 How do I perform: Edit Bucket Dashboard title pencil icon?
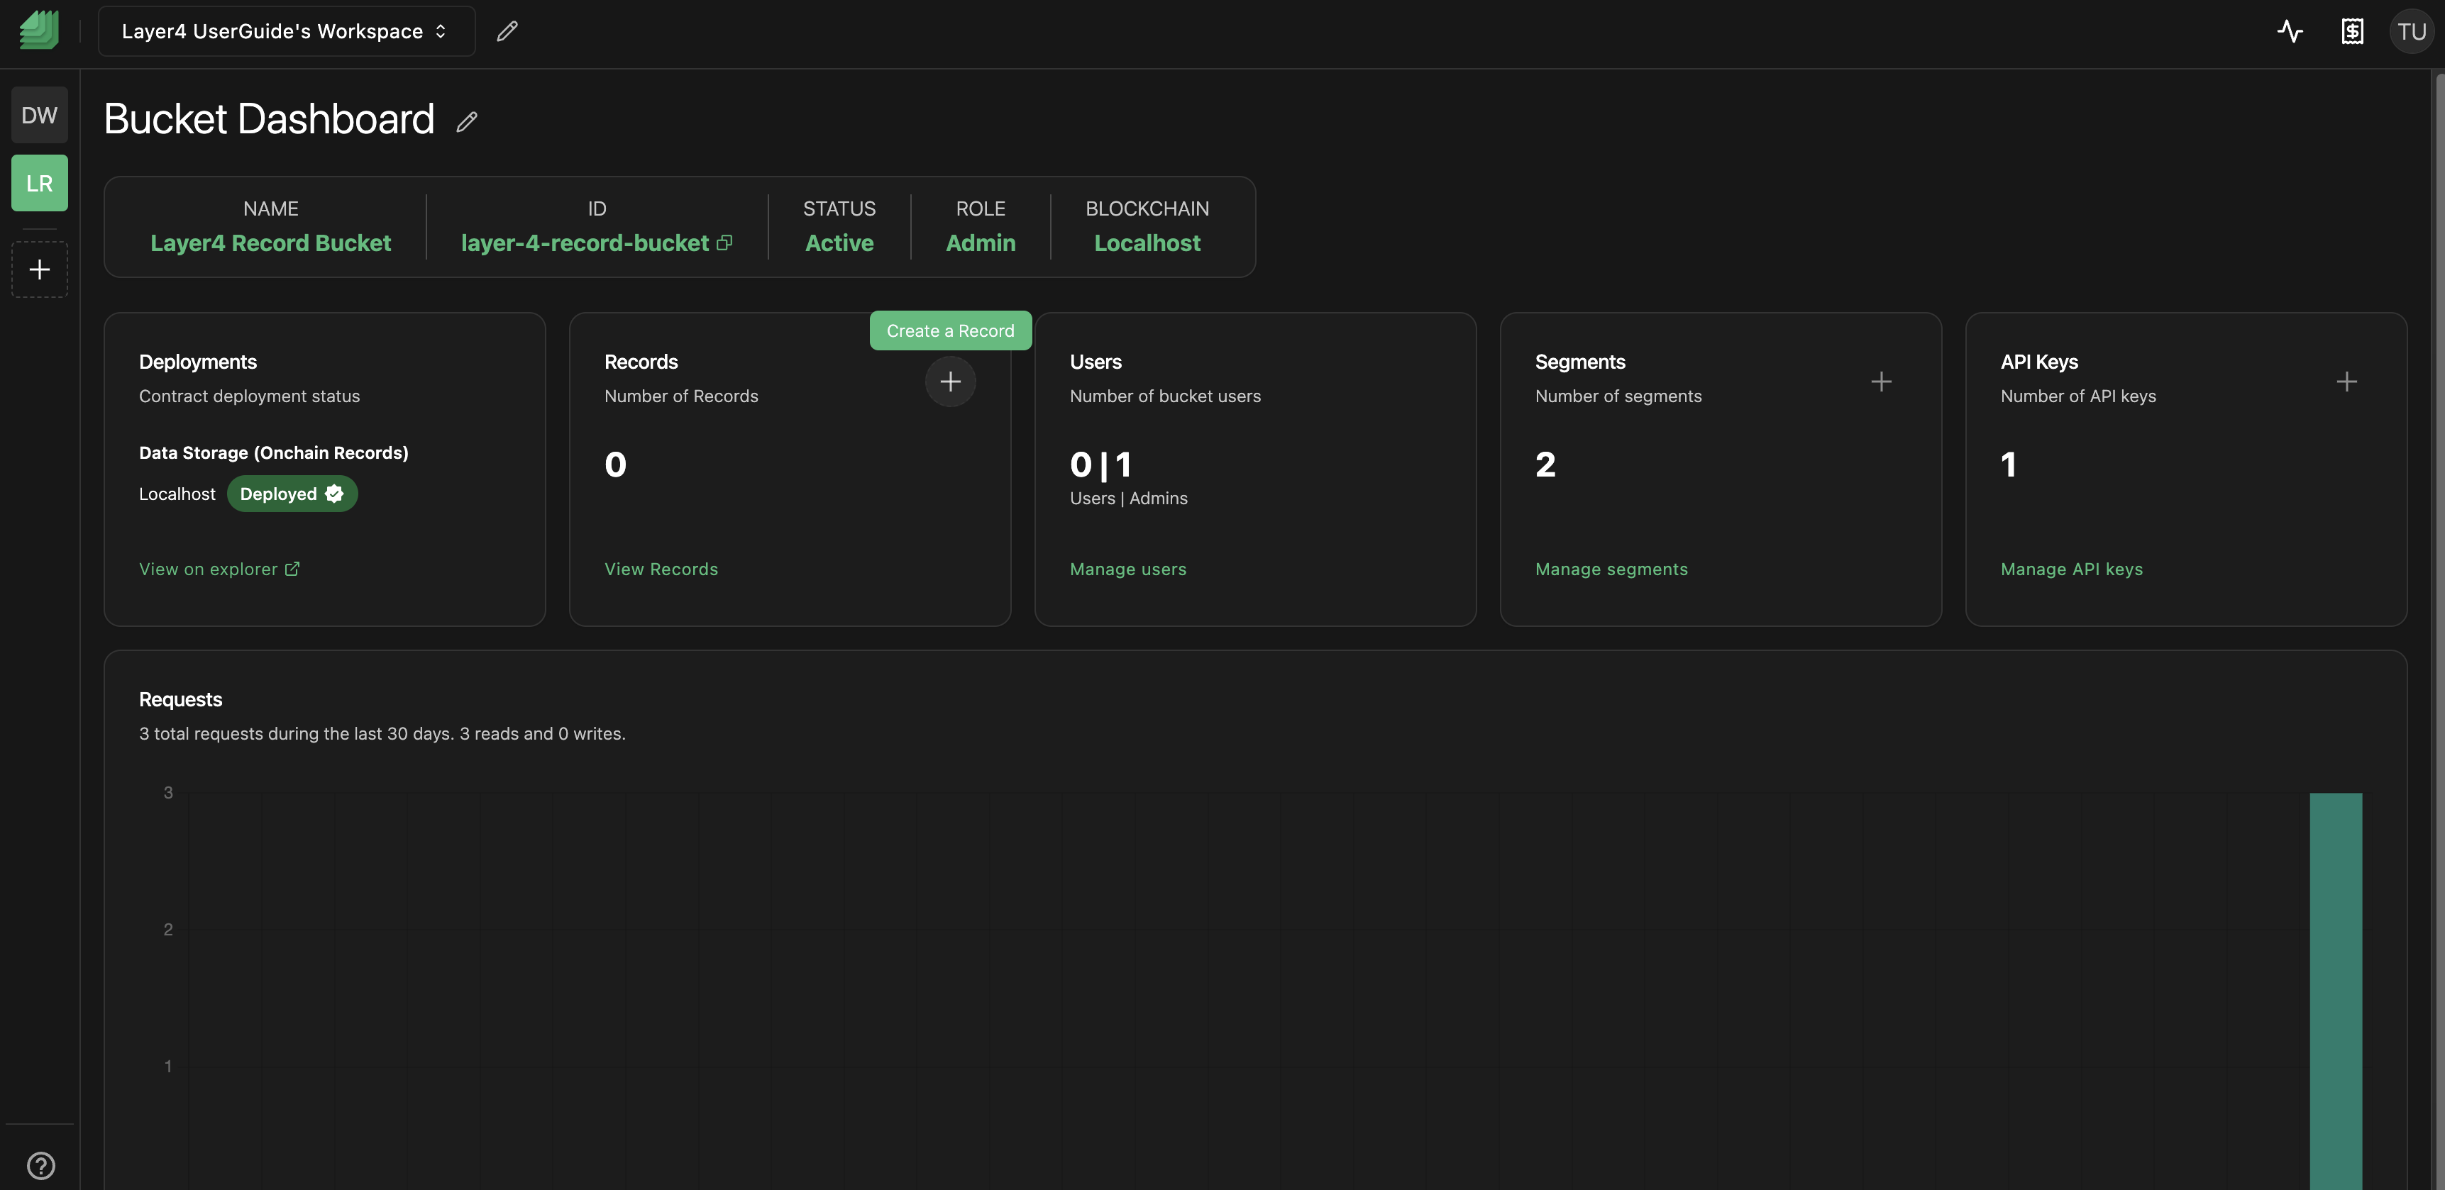tap(466, 121)
